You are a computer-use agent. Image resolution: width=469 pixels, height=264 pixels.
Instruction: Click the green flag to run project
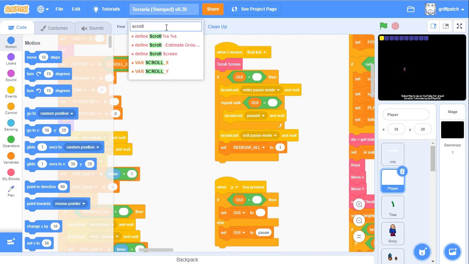pos(384,26)
